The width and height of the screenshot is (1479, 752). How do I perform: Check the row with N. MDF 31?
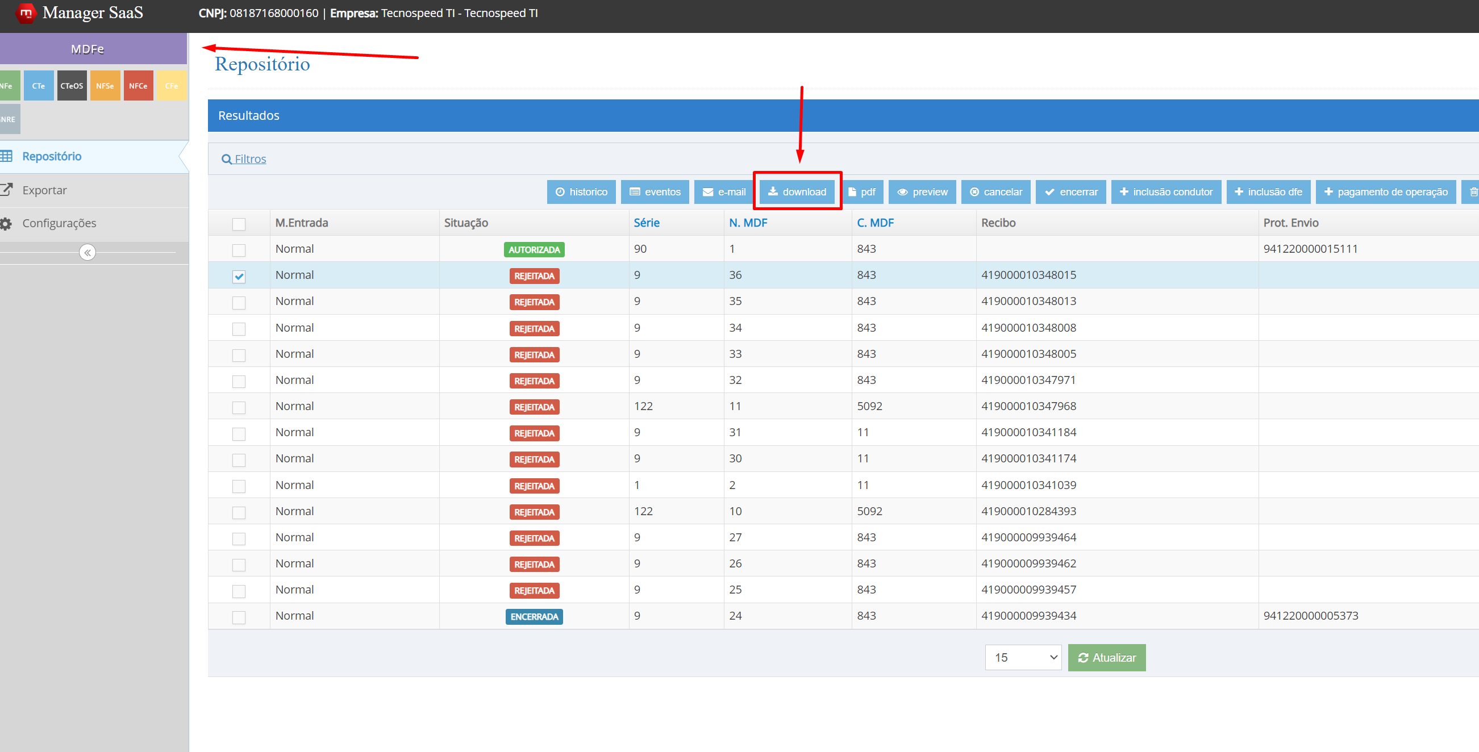coord(239,434)
